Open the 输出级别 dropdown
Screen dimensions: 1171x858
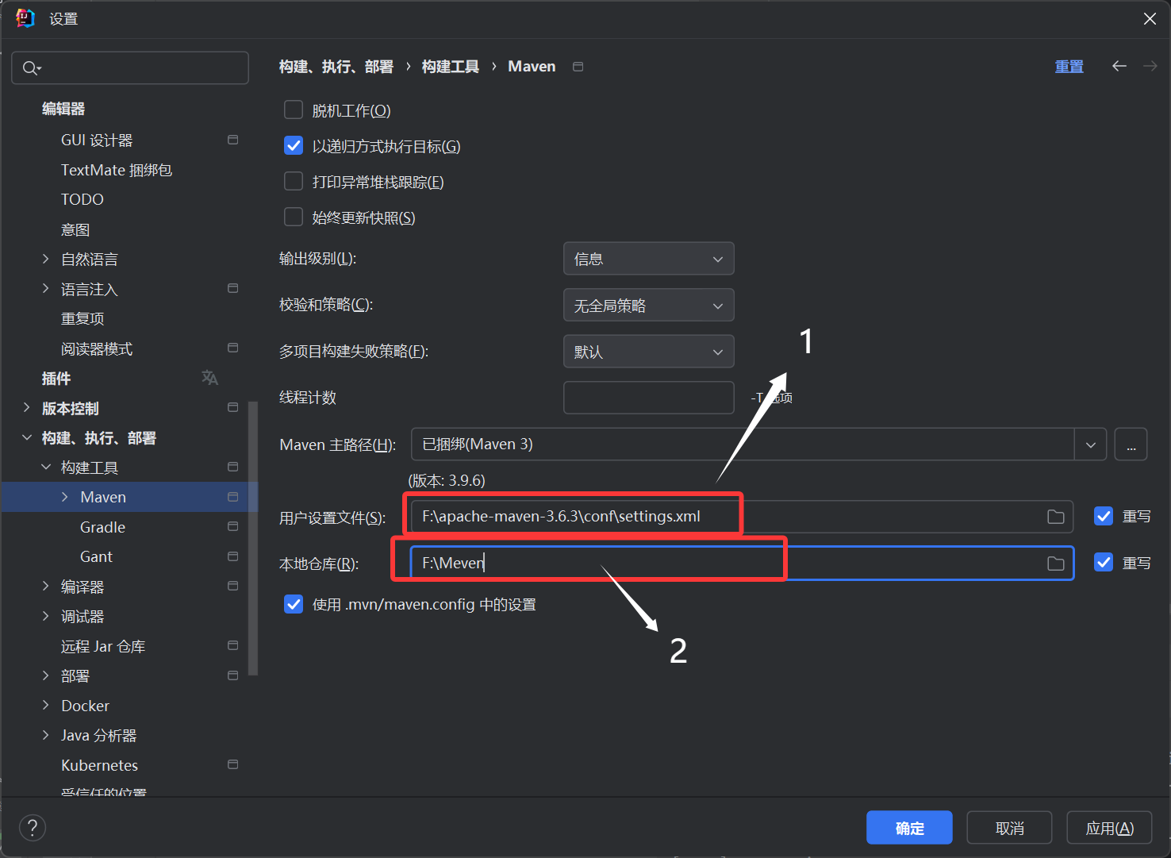(x=648, y=259)
